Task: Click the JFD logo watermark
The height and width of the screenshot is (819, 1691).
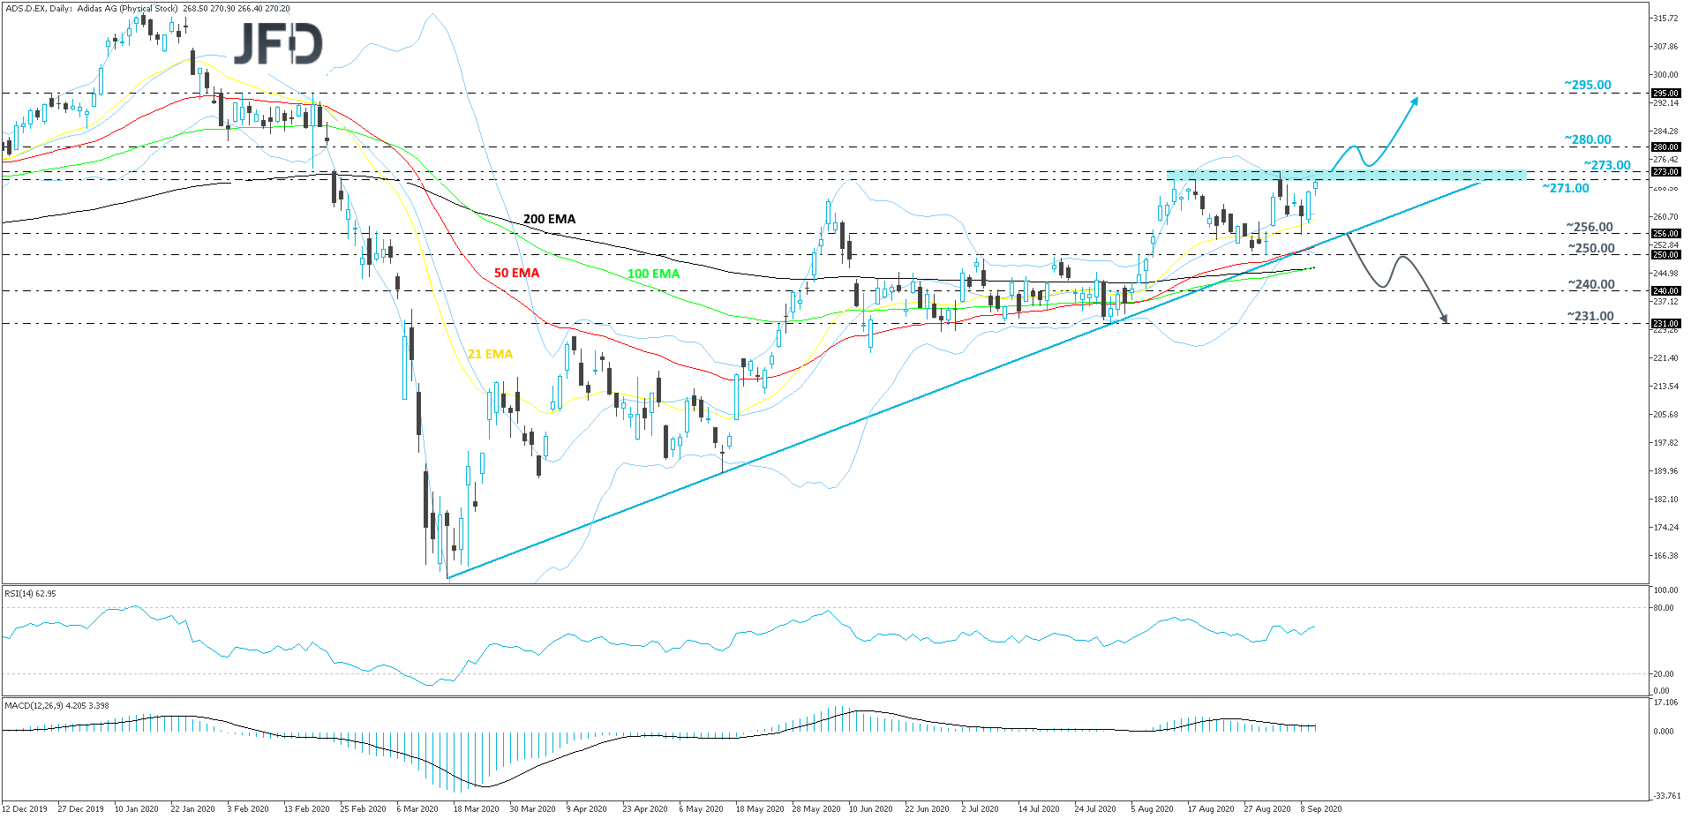Action: (278, 43)
